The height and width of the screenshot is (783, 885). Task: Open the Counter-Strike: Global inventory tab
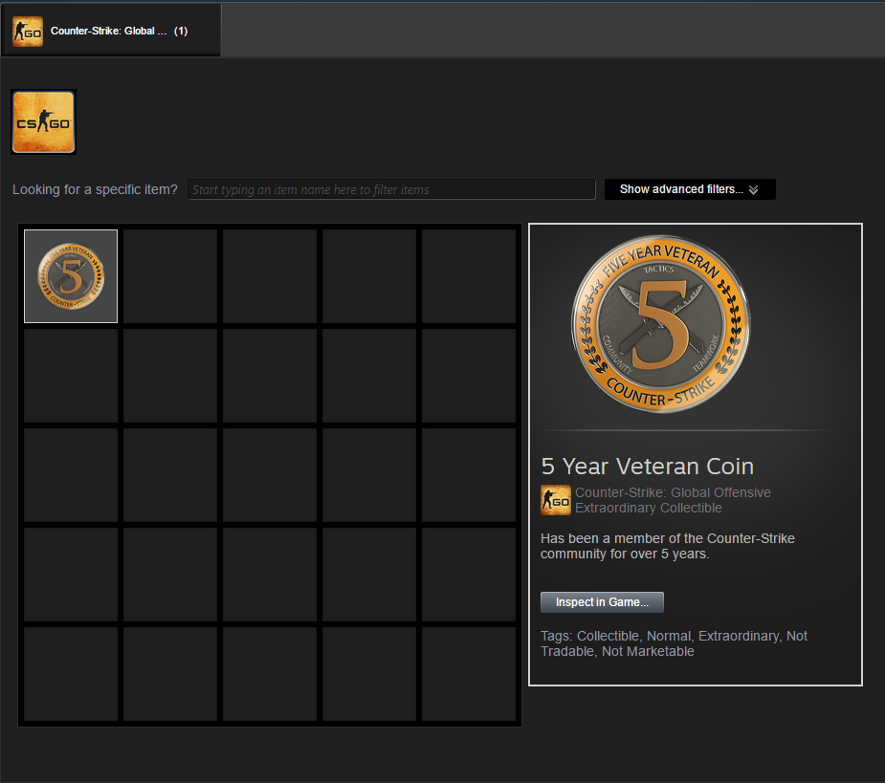[111, 31]
